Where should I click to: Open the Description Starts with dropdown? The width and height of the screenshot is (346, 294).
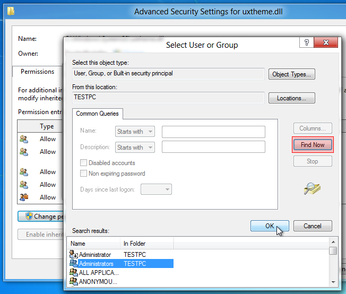[135, 147]
